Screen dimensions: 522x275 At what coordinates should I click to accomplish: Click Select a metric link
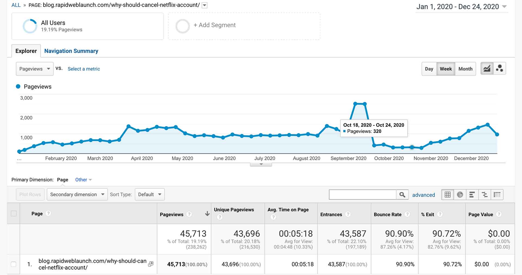click(x=84, y=69)
